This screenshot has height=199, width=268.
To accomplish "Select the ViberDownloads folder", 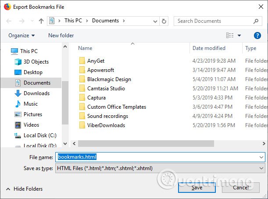I will [106, 125].
